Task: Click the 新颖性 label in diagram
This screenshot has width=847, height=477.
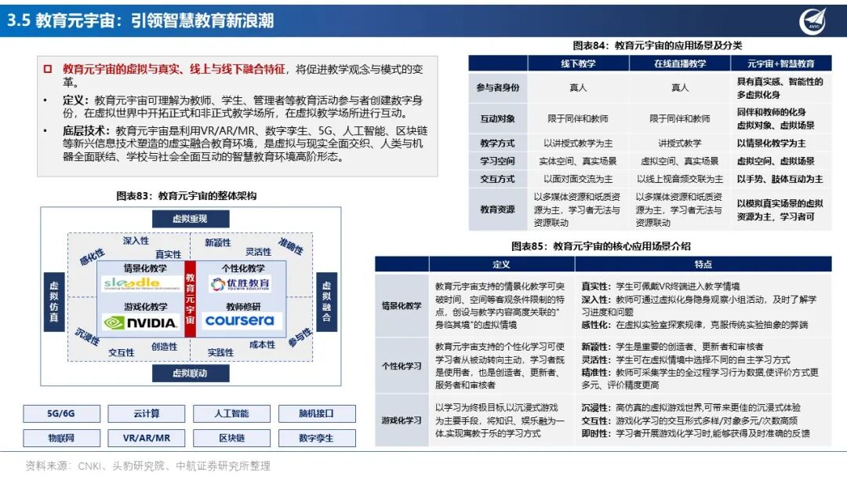Action: pos(218,242)
